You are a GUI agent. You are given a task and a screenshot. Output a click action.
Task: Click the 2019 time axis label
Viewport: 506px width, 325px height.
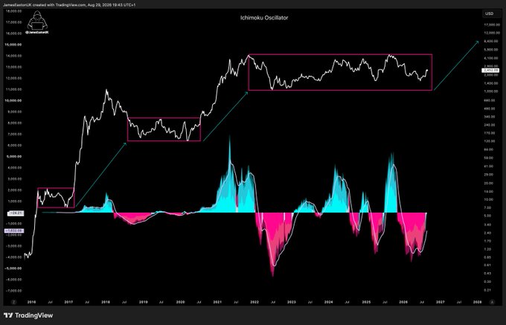[143, 302]
